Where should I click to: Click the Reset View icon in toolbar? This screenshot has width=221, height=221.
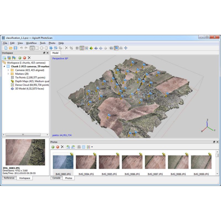click(x=126, y=48)
